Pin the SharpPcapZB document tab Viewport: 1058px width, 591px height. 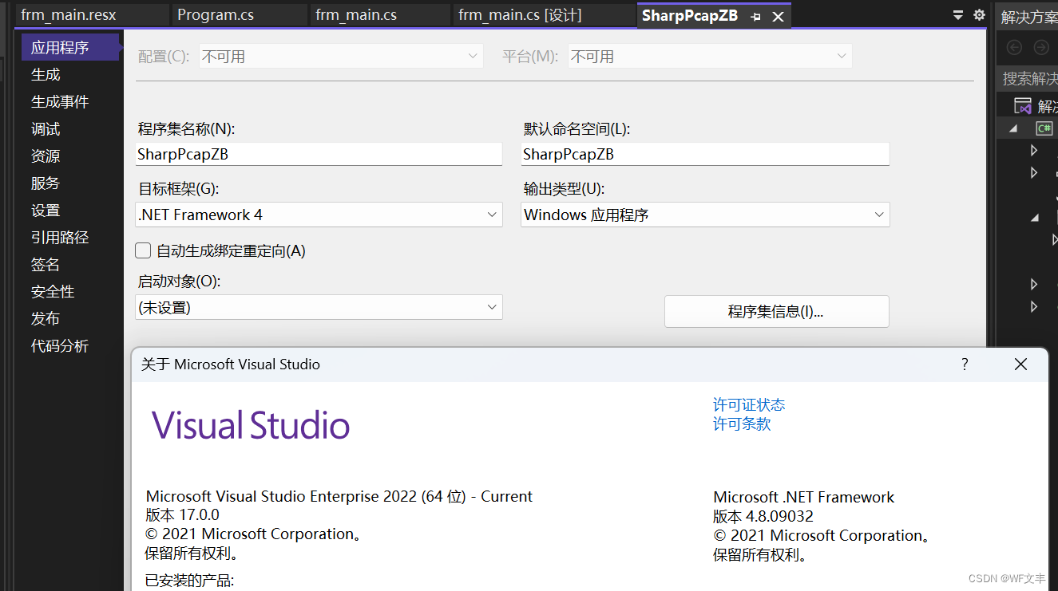tap(755, 16)
